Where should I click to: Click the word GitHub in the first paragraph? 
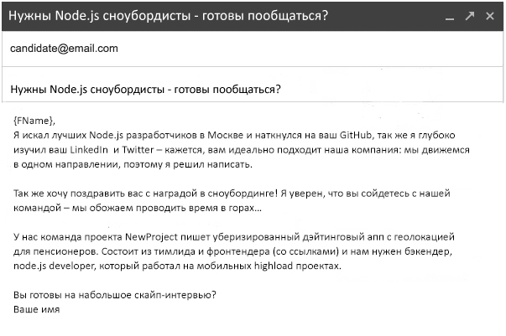coord(356,135)
